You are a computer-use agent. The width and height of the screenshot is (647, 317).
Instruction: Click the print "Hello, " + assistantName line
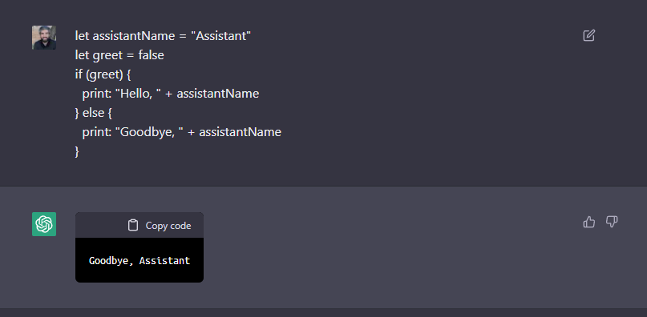(171, 94)
